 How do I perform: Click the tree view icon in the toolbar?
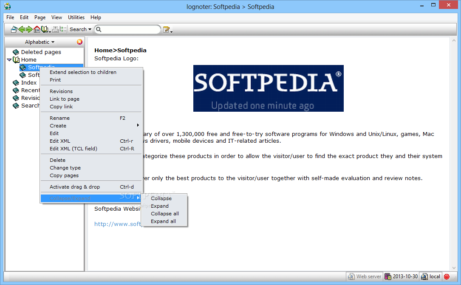coord(63,29)
